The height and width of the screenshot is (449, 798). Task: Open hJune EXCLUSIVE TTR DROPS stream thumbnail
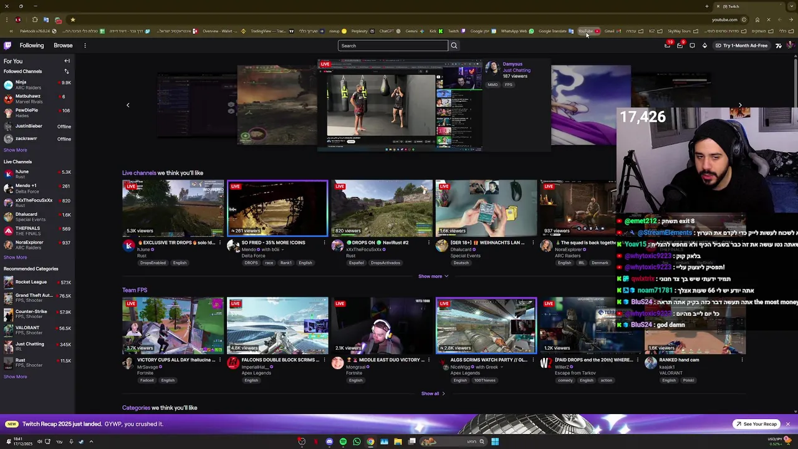click(173, 208)
